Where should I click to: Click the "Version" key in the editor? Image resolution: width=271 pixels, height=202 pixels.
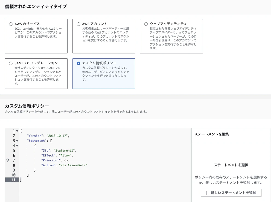(x=35, y=136)
